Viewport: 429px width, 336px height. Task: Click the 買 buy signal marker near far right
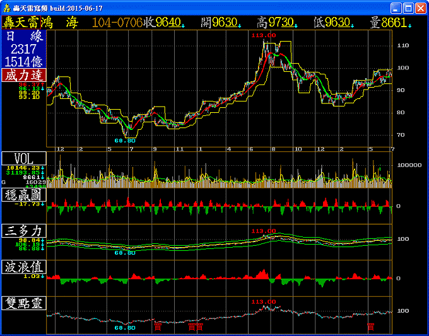coord(371,326)
